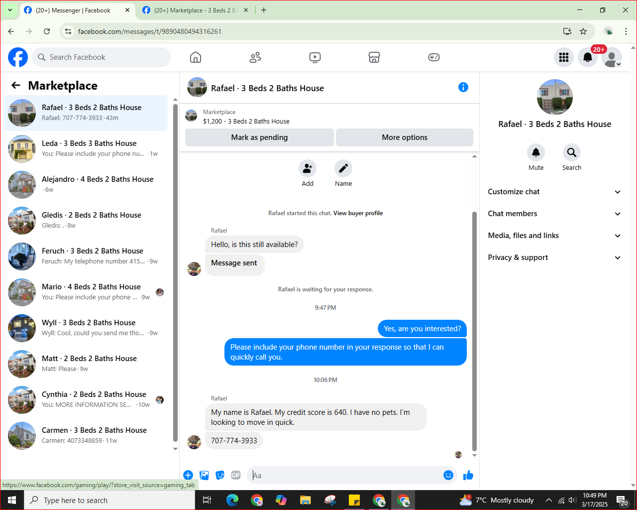Click the conversation messages scrollbar

pos(474,331)
